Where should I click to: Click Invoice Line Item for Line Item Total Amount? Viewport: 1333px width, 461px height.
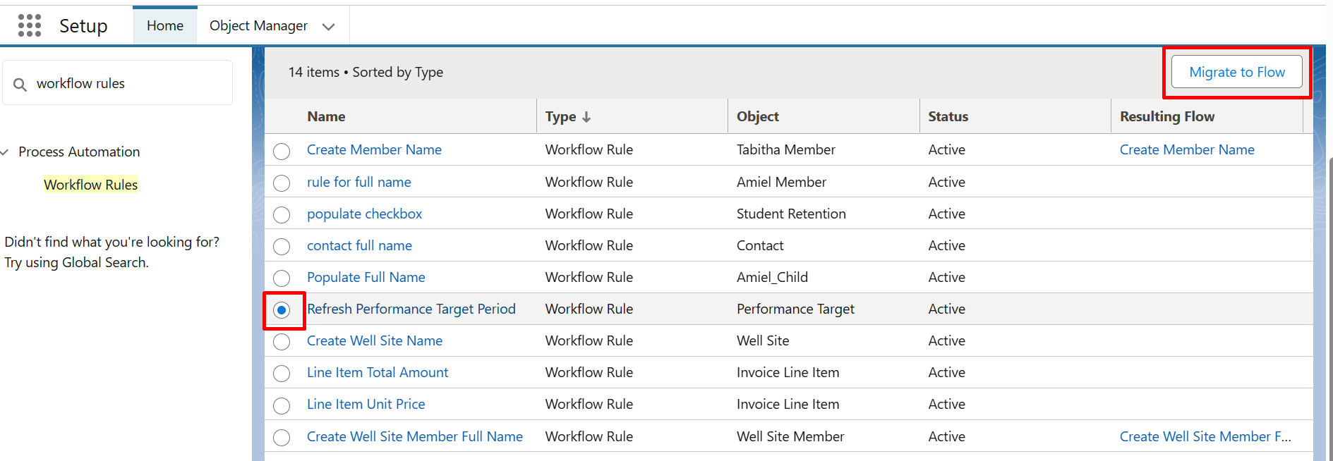point(788,372)
